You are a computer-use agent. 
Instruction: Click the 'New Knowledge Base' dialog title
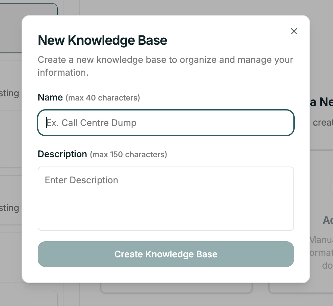pos(102,40)
